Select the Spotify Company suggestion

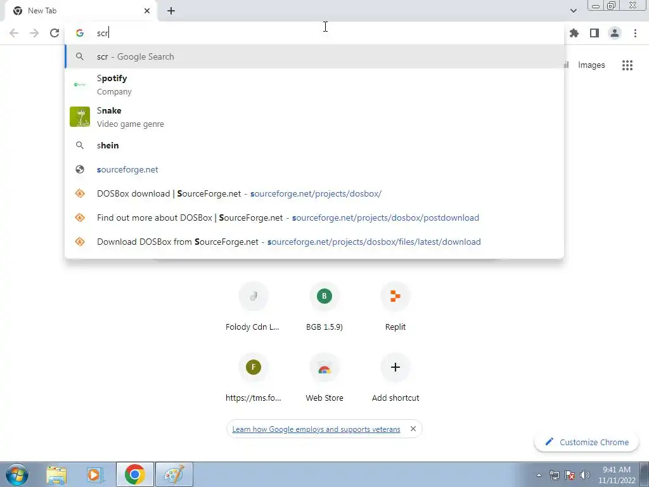(314, 84)
